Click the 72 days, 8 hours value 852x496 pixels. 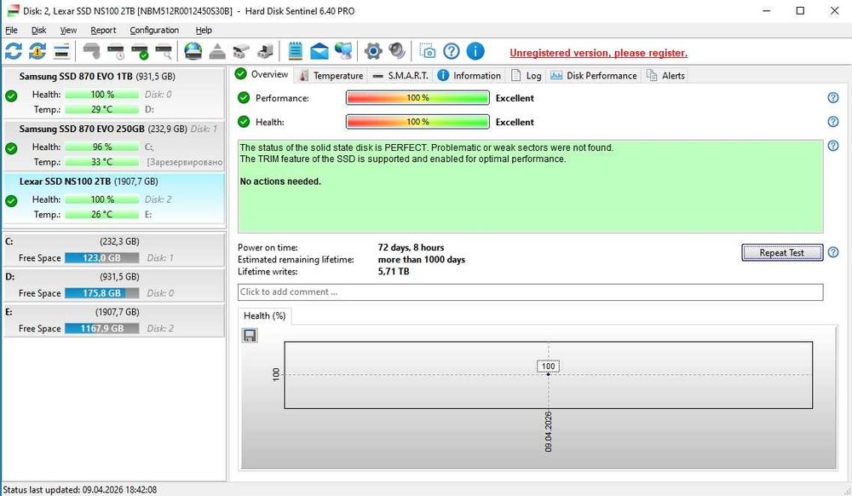(x=411, y=248)
